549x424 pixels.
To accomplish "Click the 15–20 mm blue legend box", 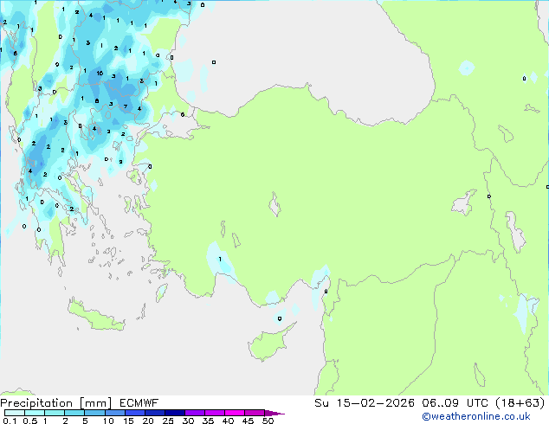I will click(135, 413).
